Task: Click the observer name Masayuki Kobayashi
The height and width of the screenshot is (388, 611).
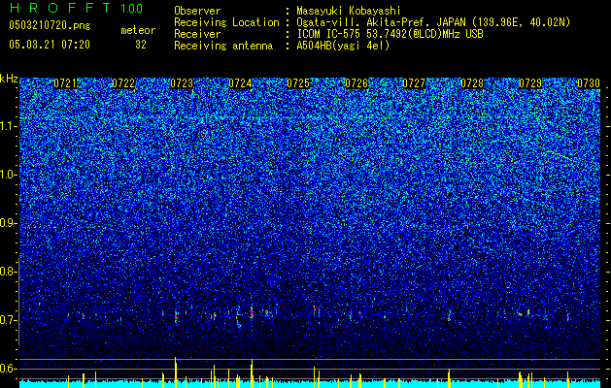Action: pyautogui.click(x=349, y=11)
